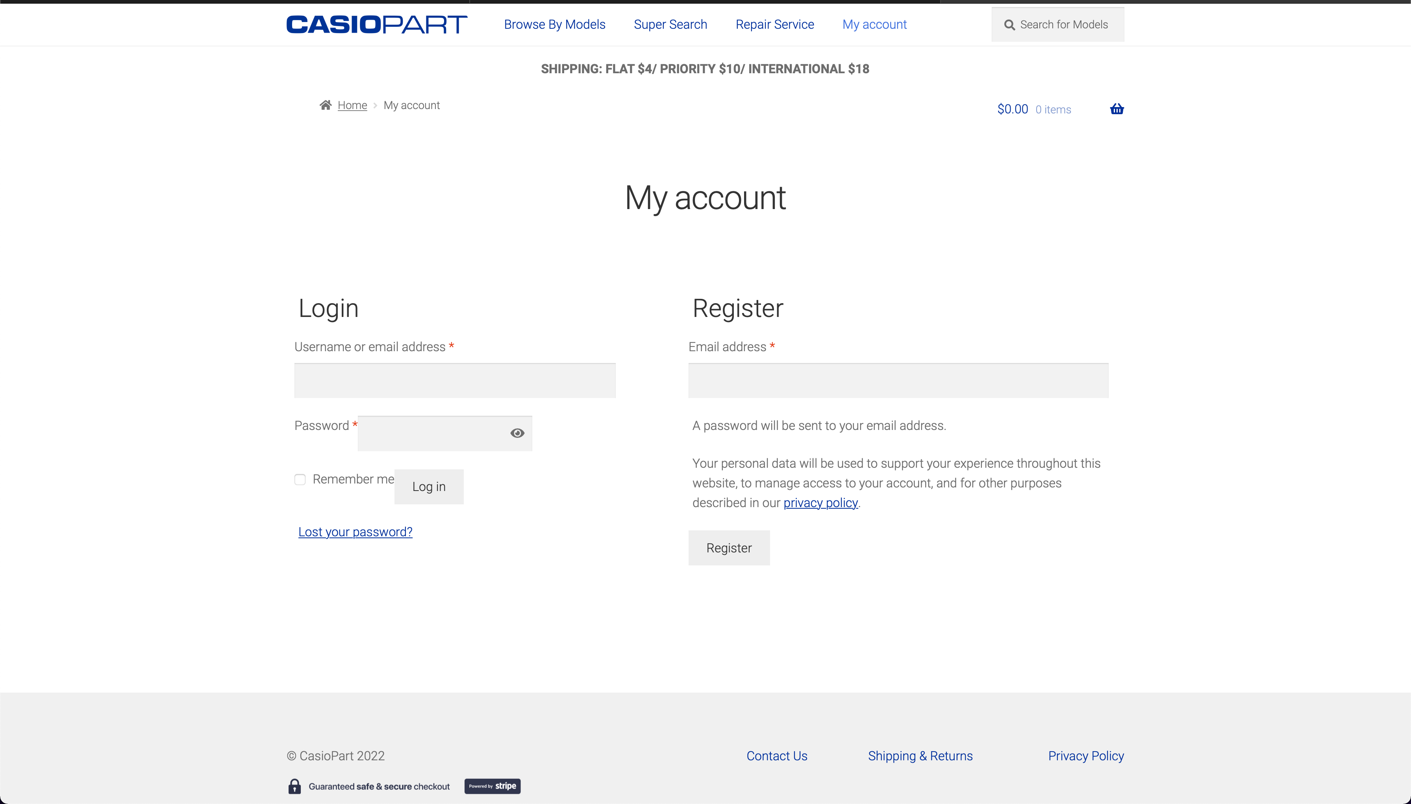Click the Guaranteed safe & secure checkout text

point(379,786)
